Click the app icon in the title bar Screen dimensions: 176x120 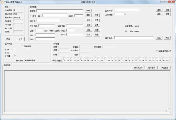pyautogui.click(x=2, y=2)
